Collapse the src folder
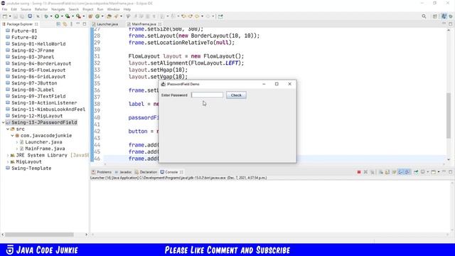455x256 pixels. [8, 129]
